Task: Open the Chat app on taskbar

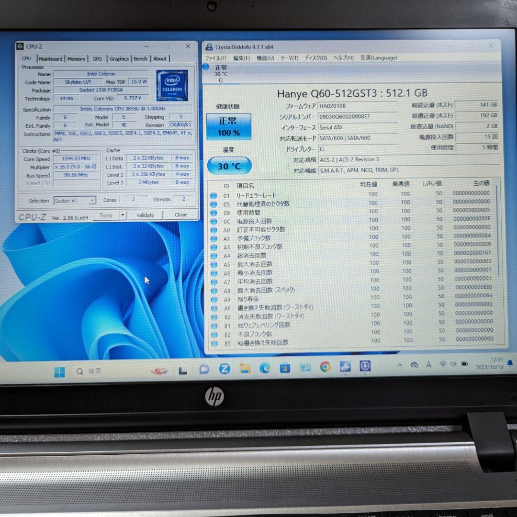Action: click(204, 369)
